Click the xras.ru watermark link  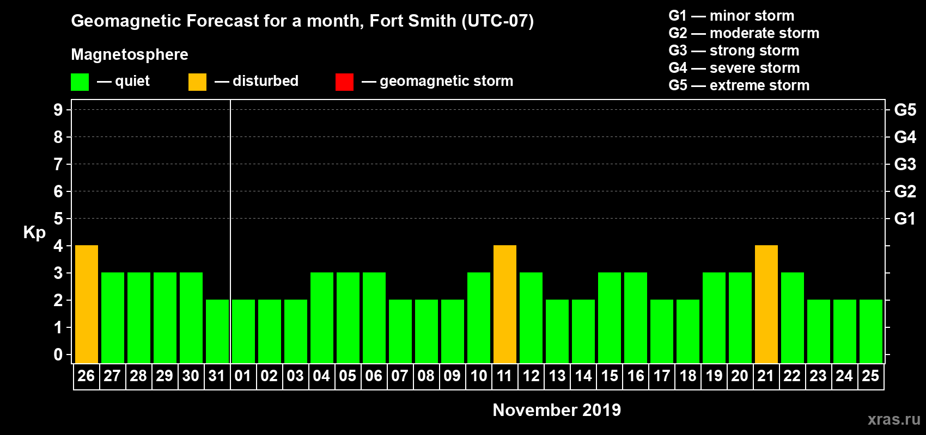coord(894,419)
